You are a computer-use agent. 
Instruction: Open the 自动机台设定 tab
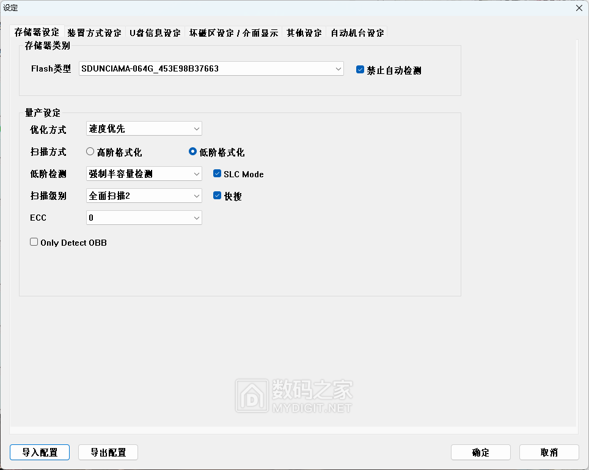357,33
